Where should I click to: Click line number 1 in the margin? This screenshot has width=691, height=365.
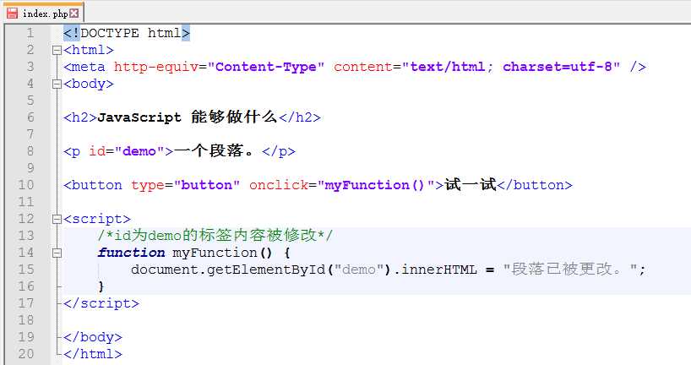[30, 33]
